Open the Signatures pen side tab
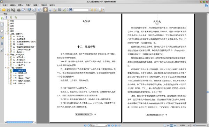The width and height of the screenshot is (209, 127). coord(2,50)
